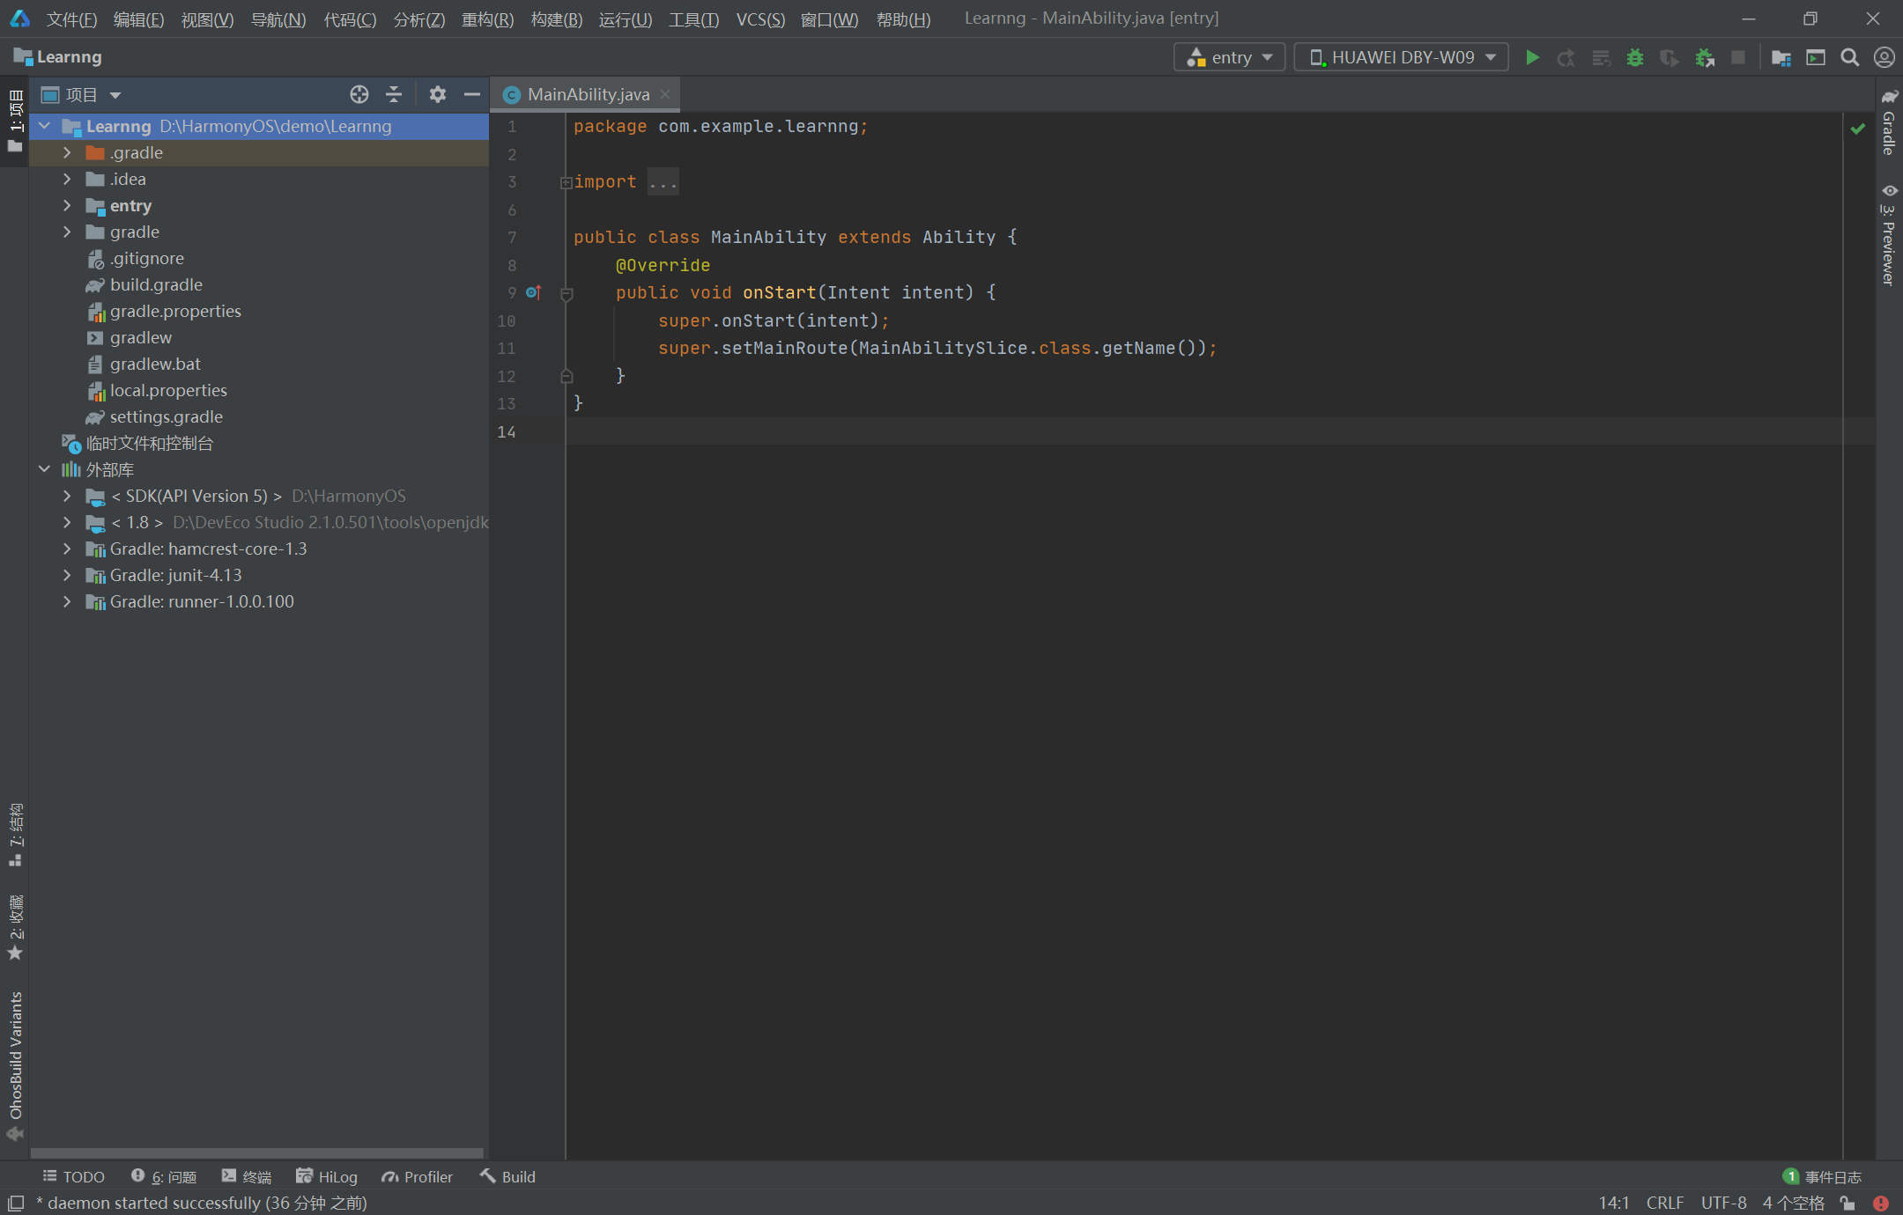Viewport: 1903px width, 1215px height.
Task: Open the HUAWEI DBY-W09 device dropdown
Action: [x=1402, y=57]
